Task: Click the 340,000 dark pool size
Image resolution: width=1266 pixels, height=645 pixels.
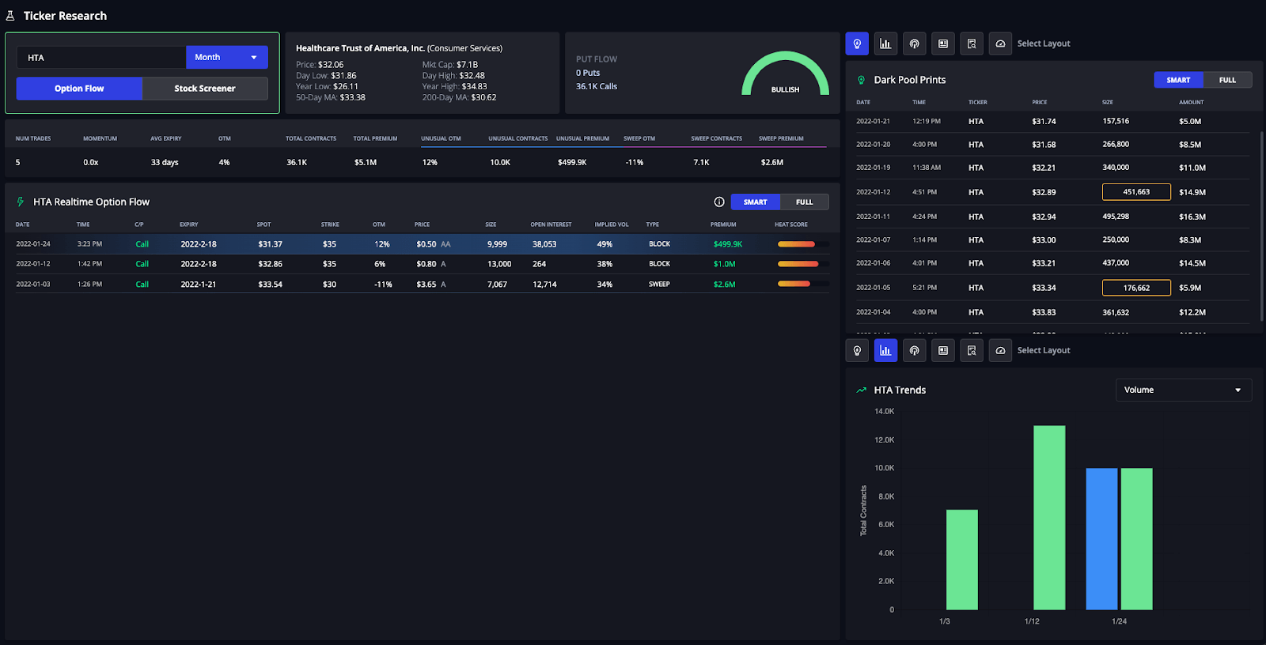Action: [1116, 168]
